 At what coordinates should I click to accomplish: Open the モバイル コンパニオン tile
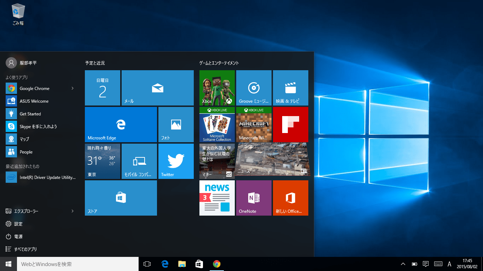coord(139,161)
